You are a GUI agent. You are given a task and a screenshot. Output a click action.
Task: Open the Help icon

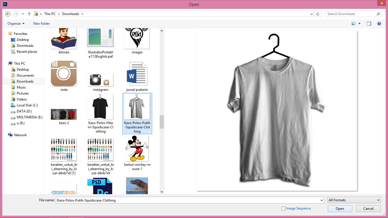point(379,24)
